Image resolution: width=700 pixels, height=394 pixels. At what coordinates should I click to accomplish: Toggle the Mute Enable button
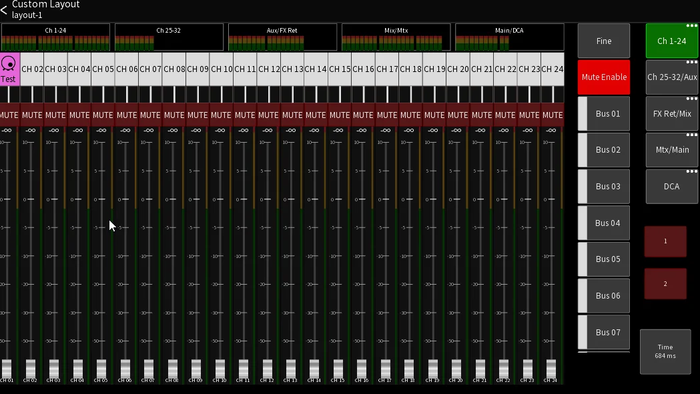coord(604,77)
